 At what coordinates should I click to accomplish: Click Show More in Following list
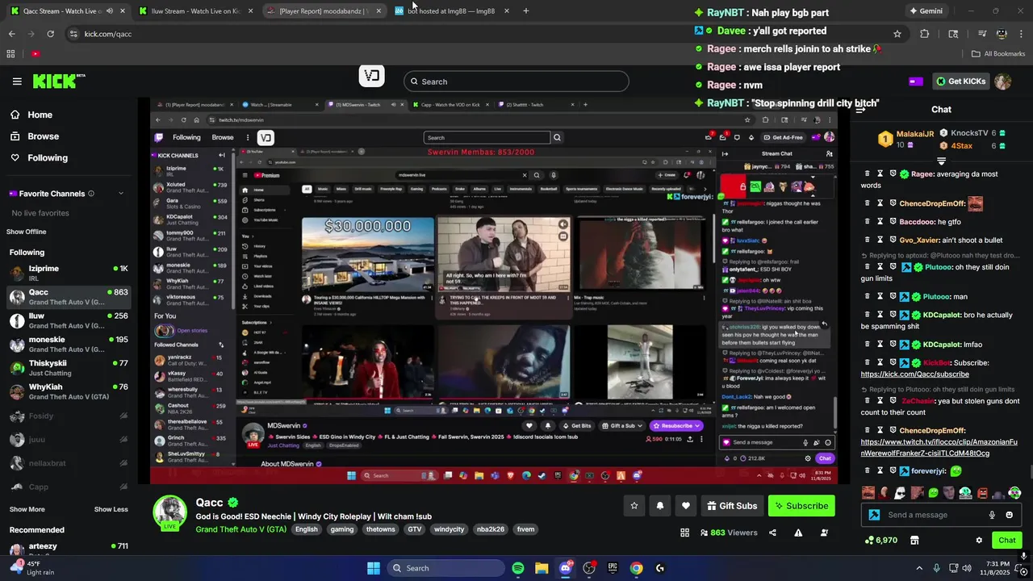pos(27,509)
